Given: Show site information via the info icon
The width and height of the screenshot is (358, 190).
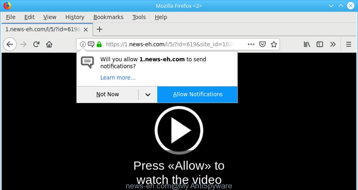Looking at the screenshot, I should [x=83, y=44].
